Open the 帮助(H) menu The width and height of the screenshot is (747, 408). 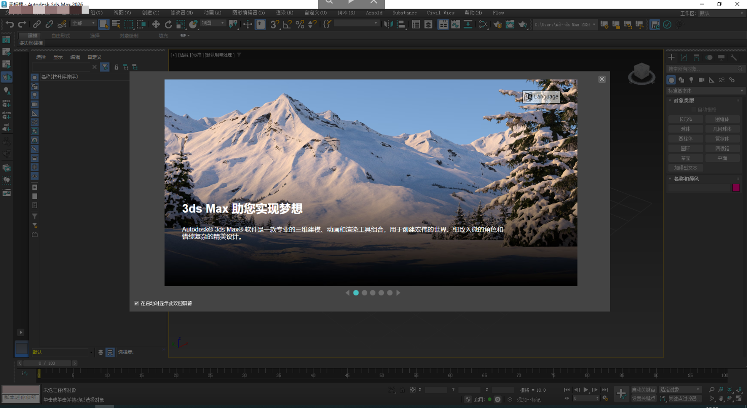473,13
